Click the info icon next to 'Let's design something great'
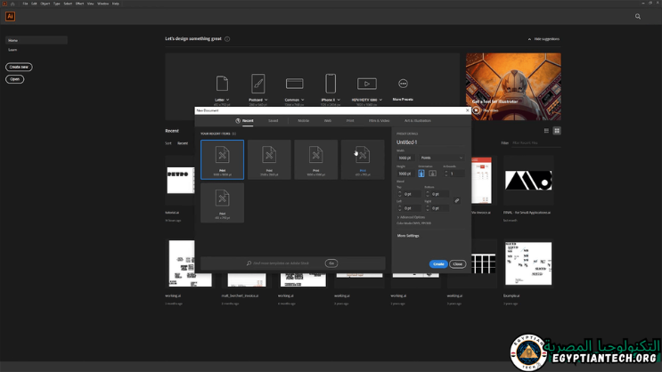The image size is (662, 372). click(227, 39)
